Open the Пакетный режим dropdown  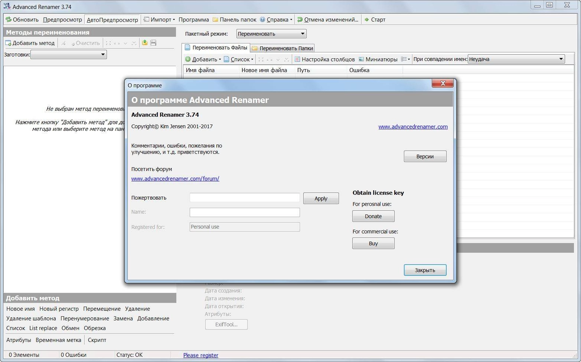271,34
